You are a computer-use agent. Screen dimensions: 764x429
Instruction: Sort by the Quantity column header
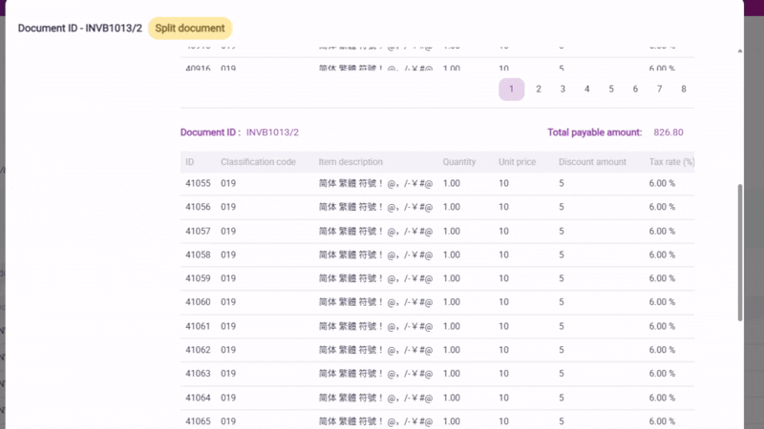pyautogui.click(x=459, y=162)
